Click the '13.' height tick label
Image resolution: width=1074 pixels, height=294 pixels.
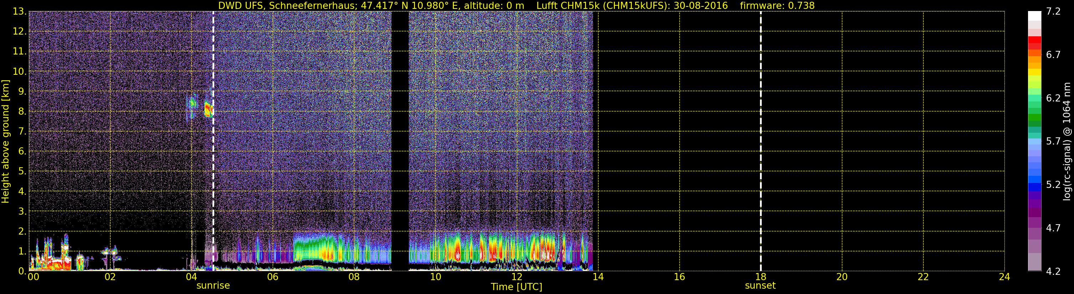point(19,12)
